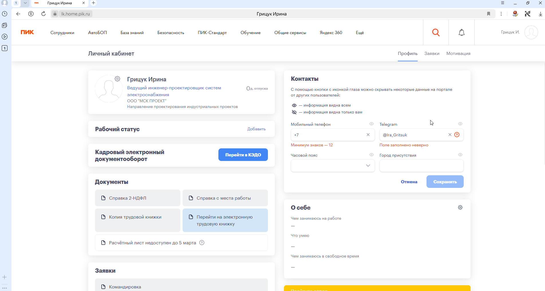Viewport: 545px width, 291px height.
Task: Open the Yandex home button
Action: pos(31,14)
